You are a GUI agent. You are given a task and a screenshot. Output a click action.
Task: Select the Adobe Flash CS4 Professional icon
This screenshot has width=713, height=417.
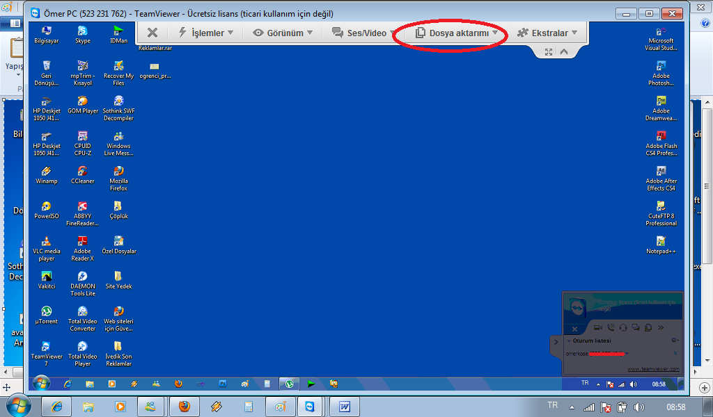pos(661,143)
